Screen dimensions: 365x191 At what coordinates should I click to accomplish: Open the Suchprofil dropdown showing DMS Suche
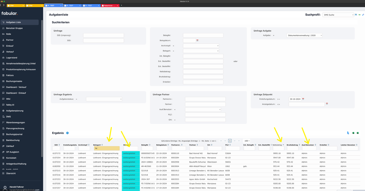pos(338,15)
